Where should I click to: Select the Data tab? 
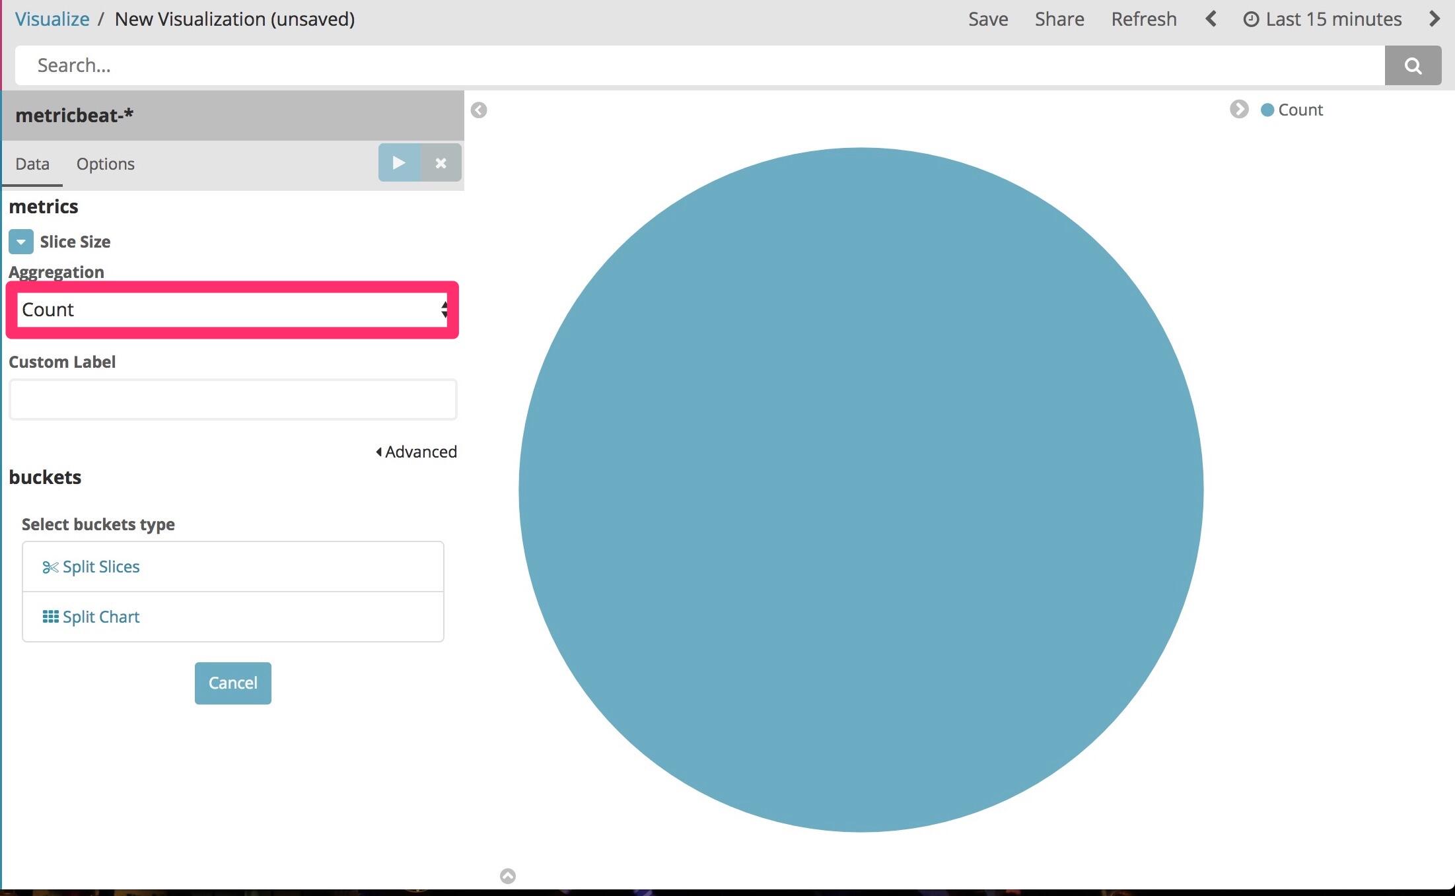pos(32,164)
